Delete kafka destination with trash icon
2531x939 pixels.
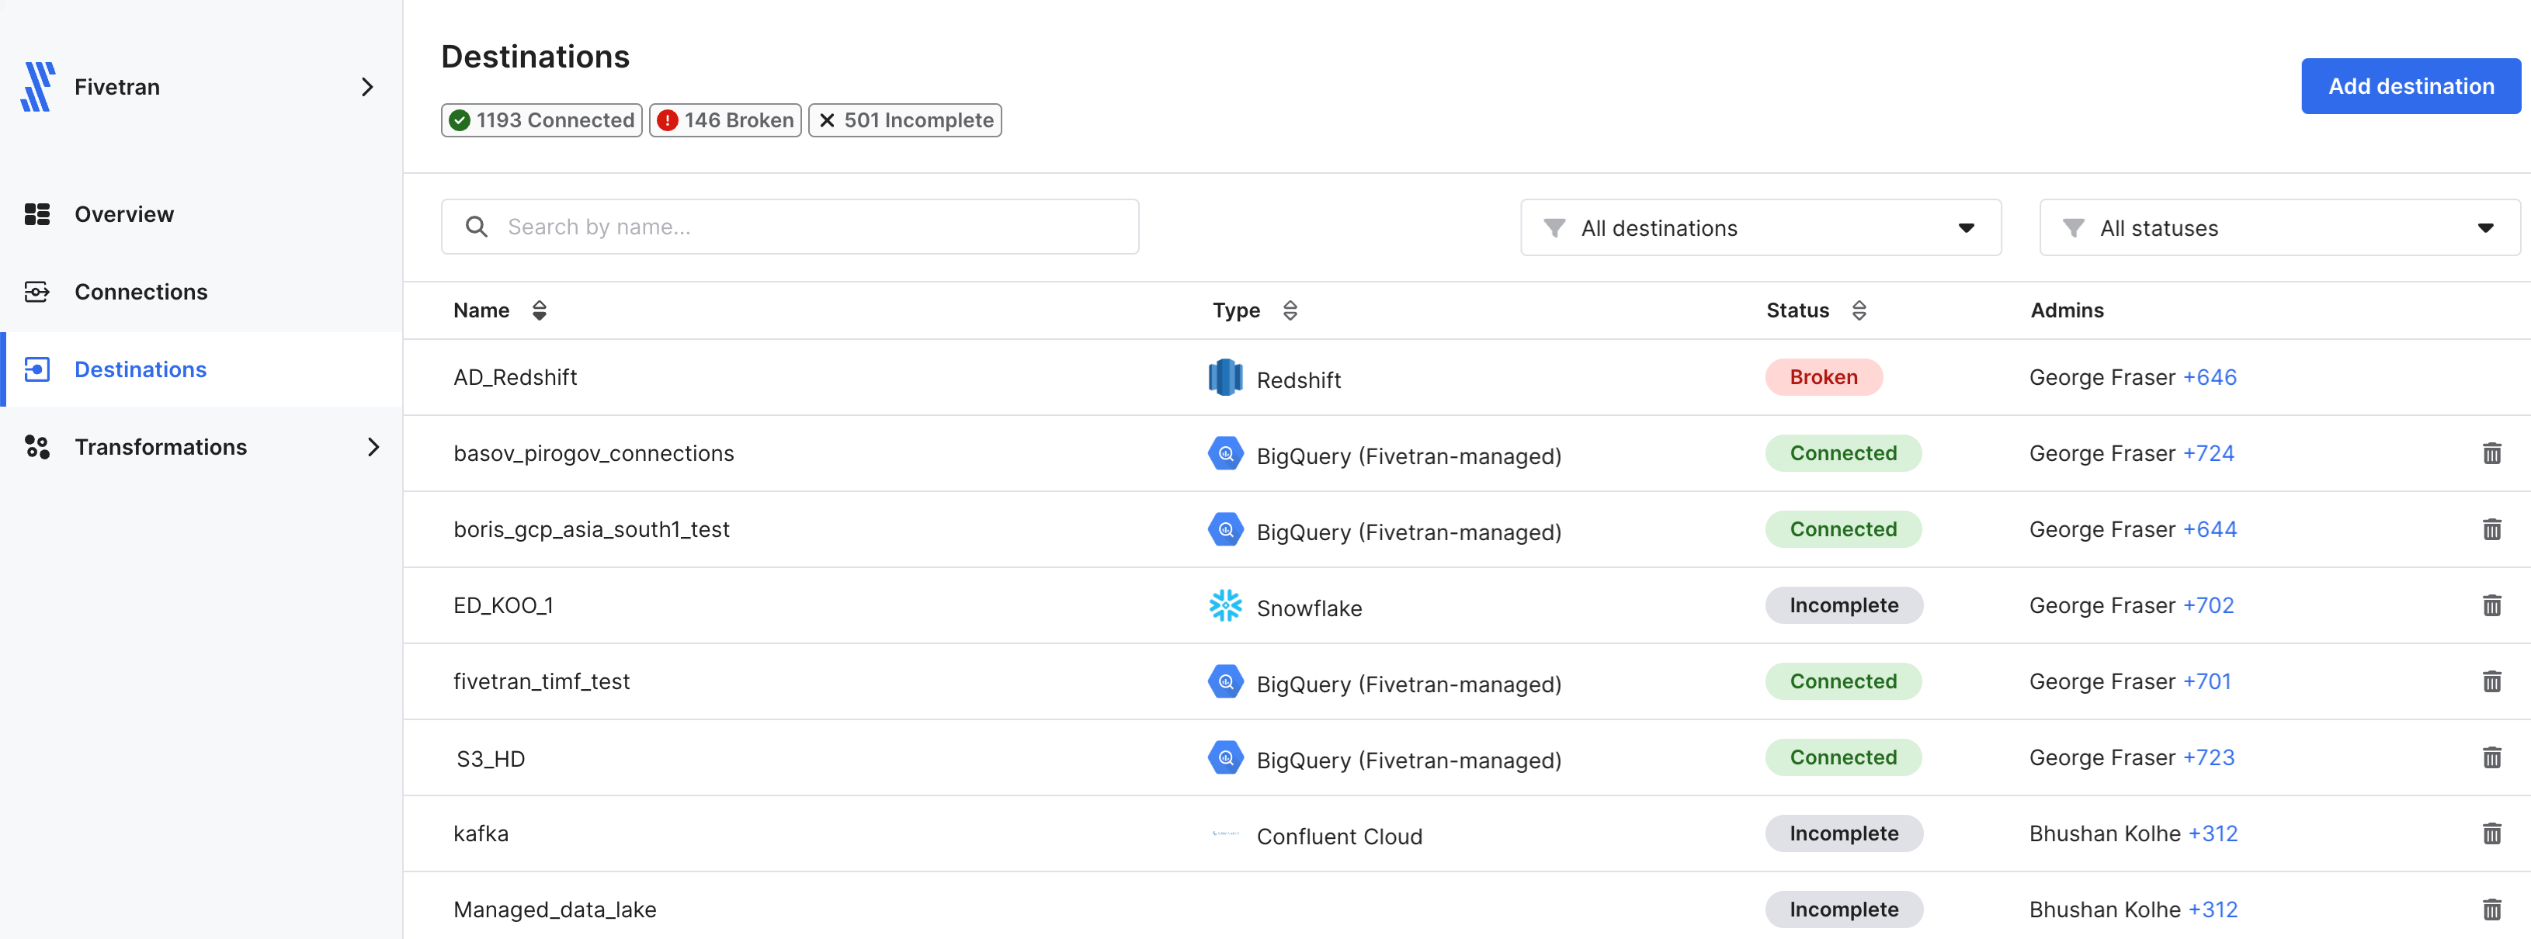tap(2491, 834)
